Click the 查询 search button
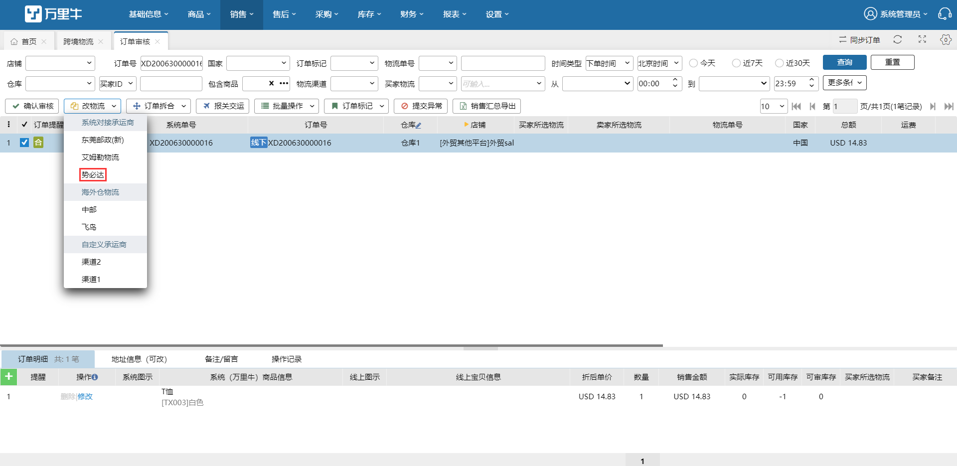 tap(844, 62)
